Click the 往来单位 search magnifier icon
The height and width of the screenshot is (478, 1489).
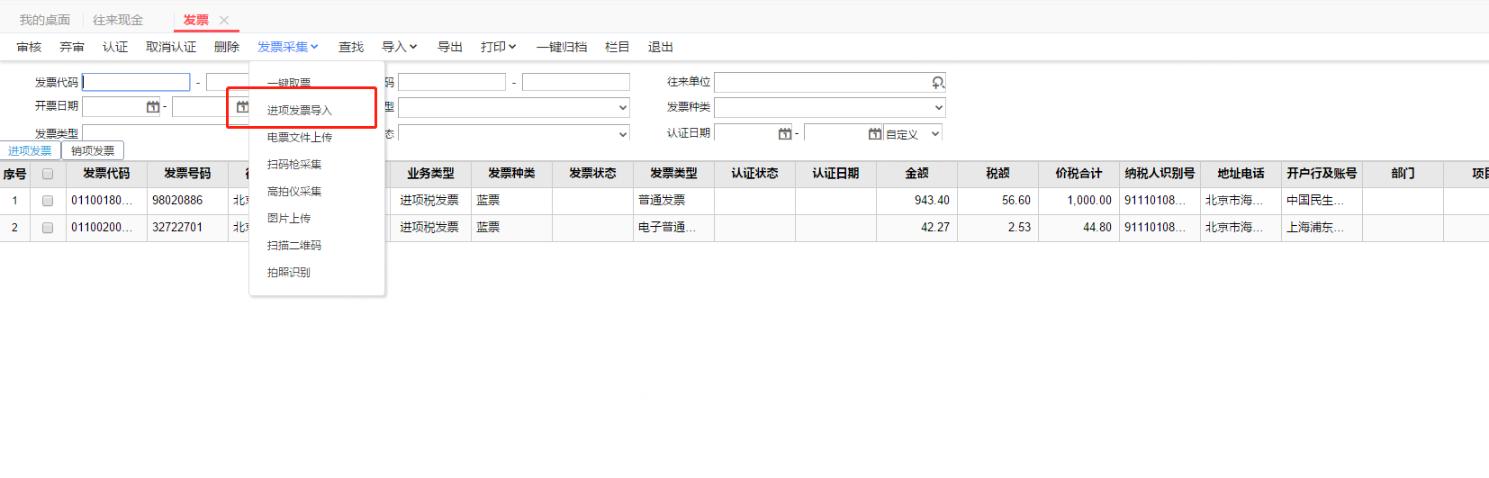point(937,83)
